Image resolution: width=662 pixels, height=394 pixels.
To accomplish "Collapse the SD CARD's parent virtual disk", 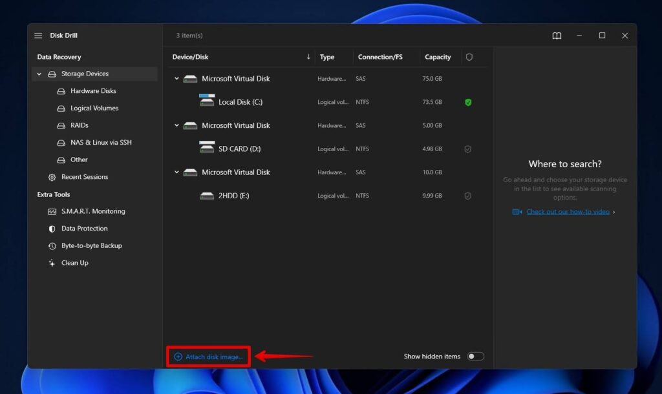I will pyautogui.click(x=176, y=125).
